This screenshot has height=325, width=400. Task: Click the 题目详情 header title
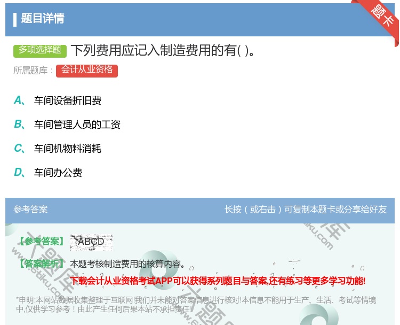click(x=43, y=18)
